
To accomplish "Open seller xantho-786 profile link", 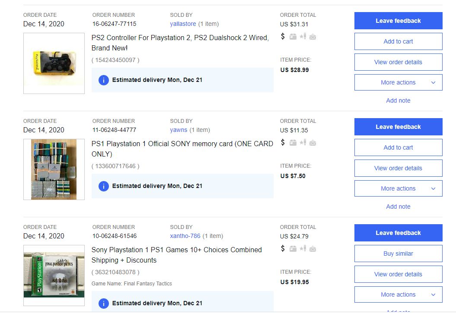I will pyautogui.click(x=185, y=236).
